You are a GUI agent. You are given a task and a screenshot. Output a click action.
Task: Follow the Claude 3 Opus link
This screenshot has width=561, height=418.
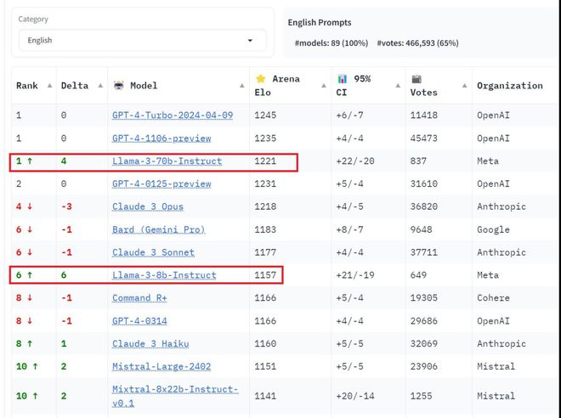click(x=148, y=207)
